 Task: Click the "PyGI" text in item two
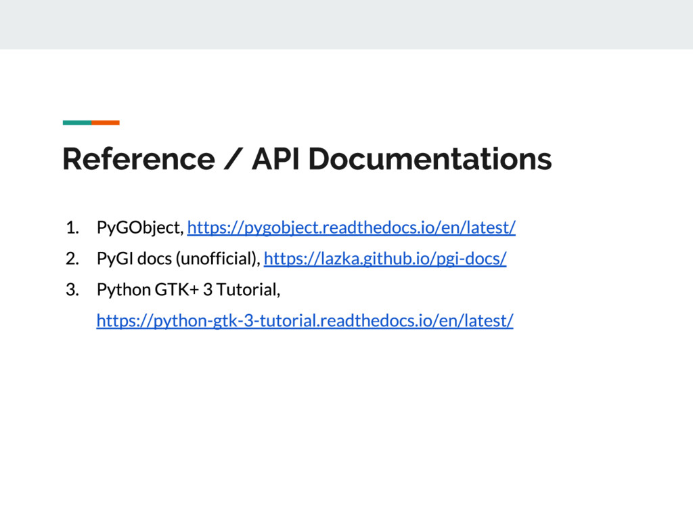(x=112, y=259)
